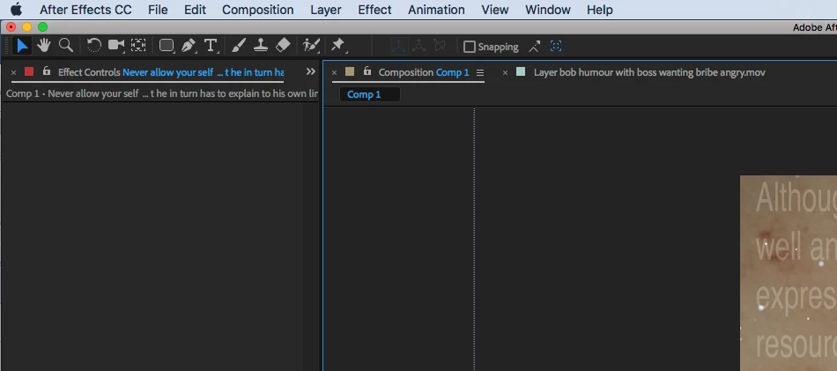Toggle lock on Composition Comp 1 panel

pyautogui.click(x=367, y=71)
